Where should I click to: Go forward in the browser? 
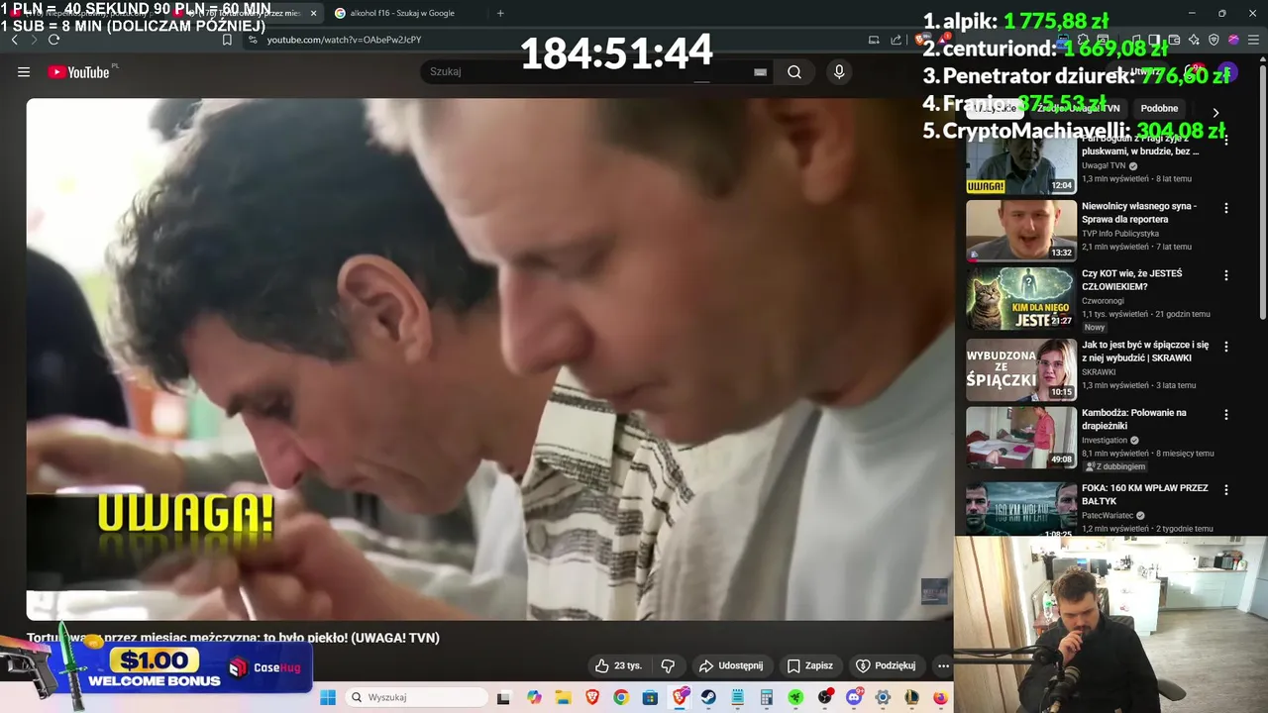click(34, 40)
